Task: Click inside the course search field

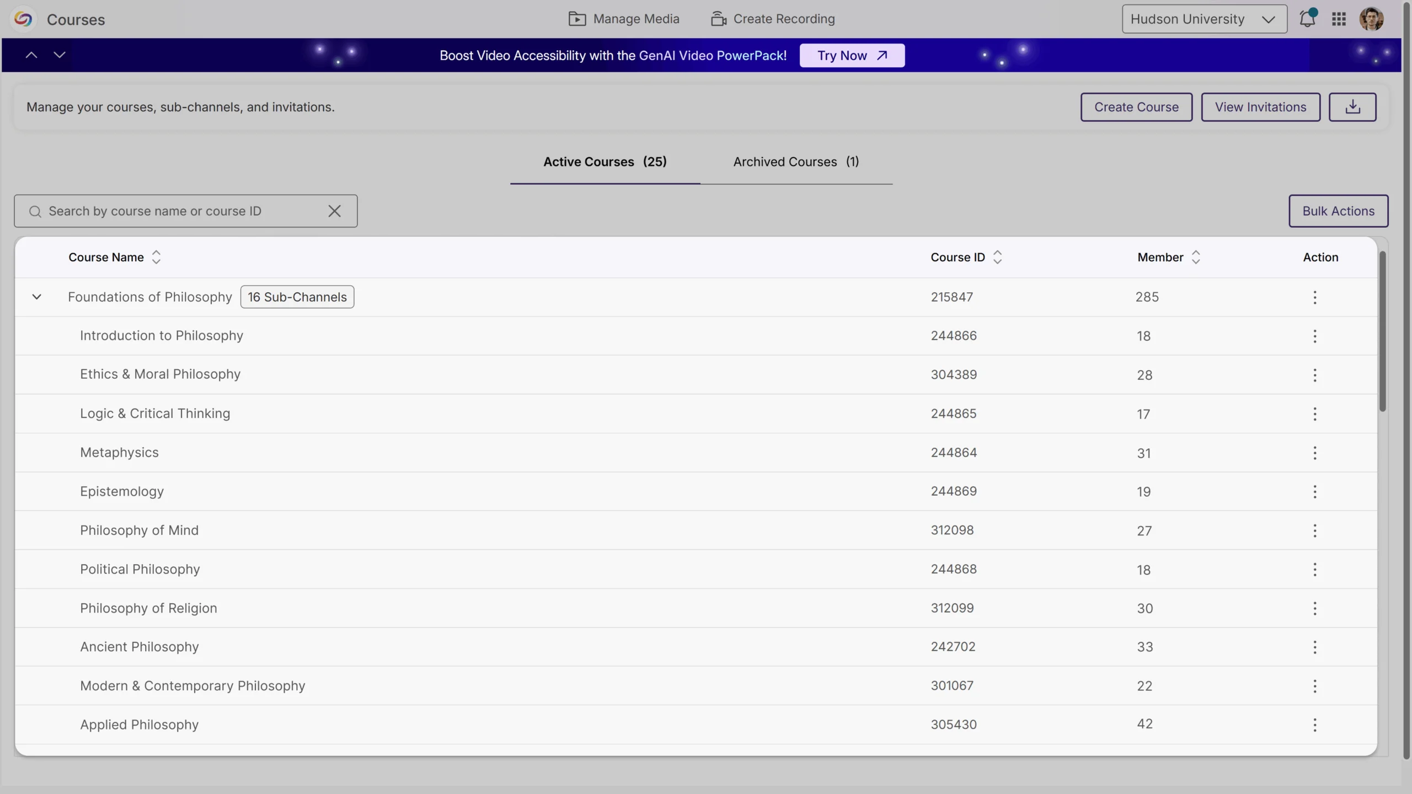Action: point(165,211)
